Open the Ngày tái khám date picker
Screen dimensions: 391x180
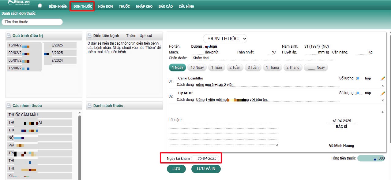coord(207,159)
